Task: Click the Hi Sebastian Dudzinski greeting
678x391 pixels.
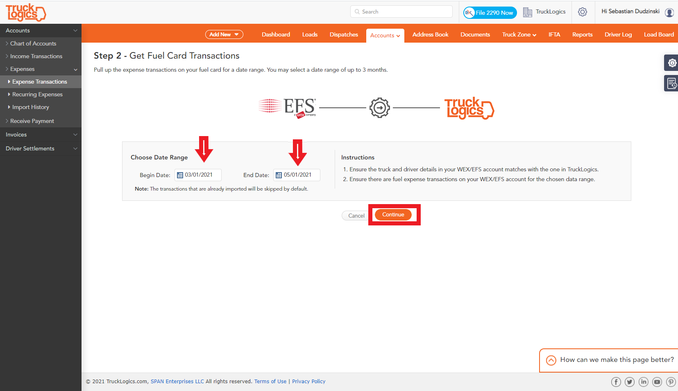Action: (630, 11)
